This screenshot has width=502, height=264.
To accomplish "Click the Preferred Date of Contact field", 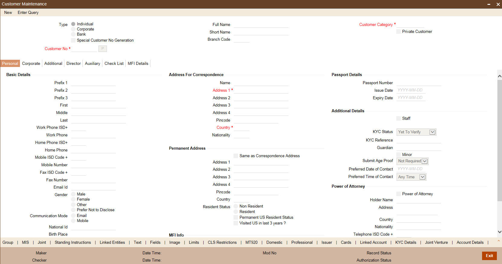I will (x=411, y=169).
